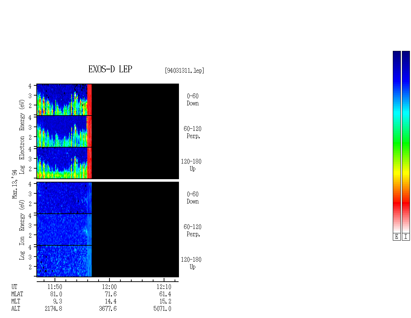Click the E electron color scale bar
The height and width of the screenshot is (318, 411).
[x=396, y=142]
